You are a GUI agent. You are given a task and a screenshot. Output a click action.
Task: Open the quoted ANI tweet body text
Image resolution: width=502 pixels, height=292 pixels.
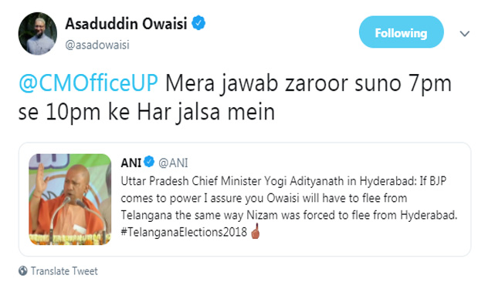[x=289, y=206]
